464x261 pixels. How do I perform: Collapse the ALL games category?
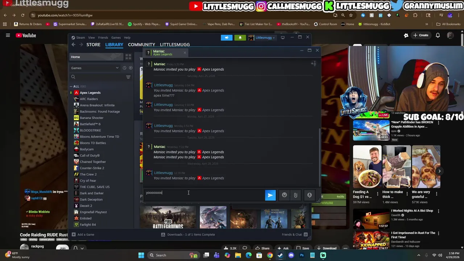71,86
